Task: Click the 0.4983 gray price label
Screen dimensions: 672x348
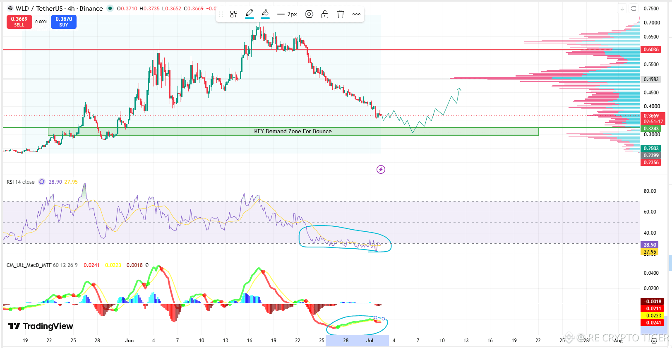Action: [x=651, y=79]
